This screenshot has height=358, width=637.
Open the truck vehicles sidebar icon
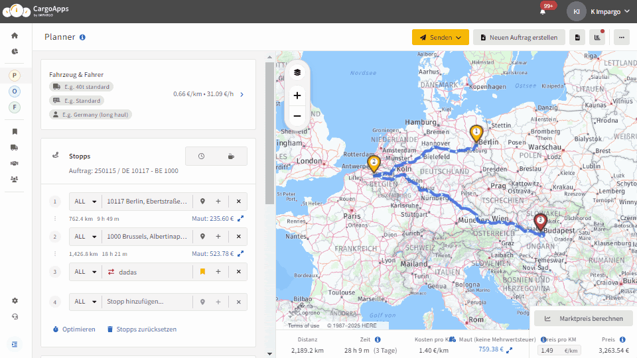click(x=14, y=147)
